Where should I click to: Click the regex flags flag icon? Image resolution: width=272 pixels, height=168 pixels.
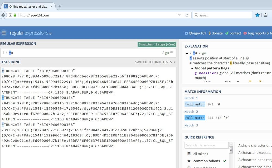click(x=172, y=53)
